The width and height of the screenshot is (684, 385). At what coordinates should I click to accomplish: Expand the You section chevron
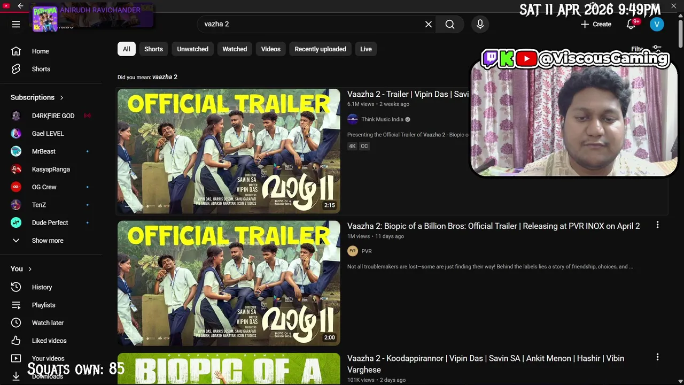(30, 269)
